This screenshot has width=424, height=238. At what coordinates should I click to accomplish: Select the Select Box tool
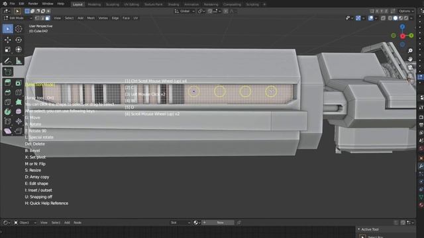tap(7, 28)
